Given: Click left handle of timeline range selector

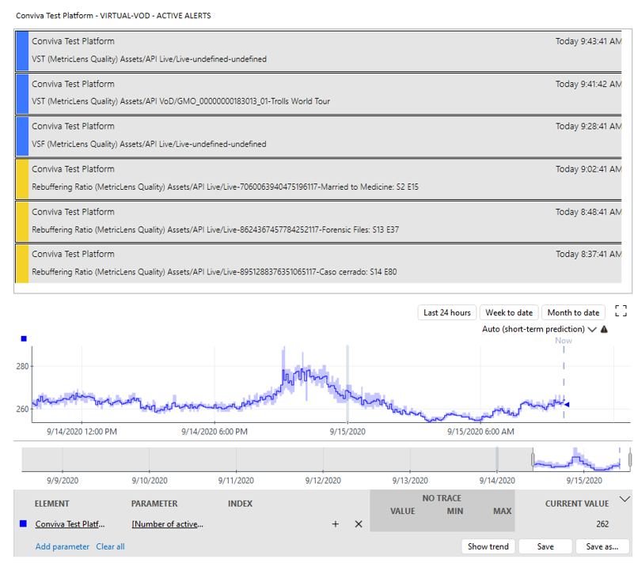Looking at the screenshot, I should [x=533, y=459].
